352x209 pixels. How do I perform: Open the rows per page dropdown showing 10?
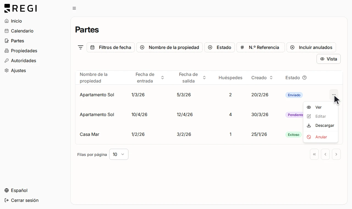point(119,154)
